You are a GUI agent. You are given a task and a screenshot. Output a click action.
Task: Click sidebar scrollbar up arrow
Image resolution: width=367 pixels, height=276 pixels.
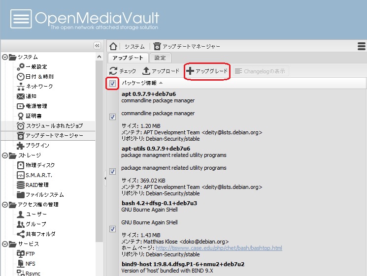tap(99, 57)
